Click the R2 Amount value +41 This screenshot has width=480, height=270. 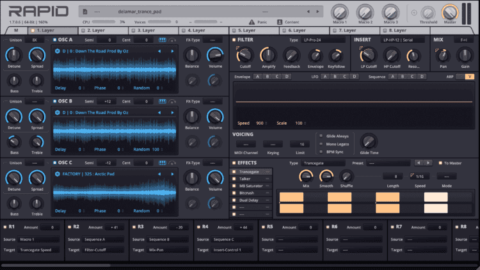click(115, 227)
